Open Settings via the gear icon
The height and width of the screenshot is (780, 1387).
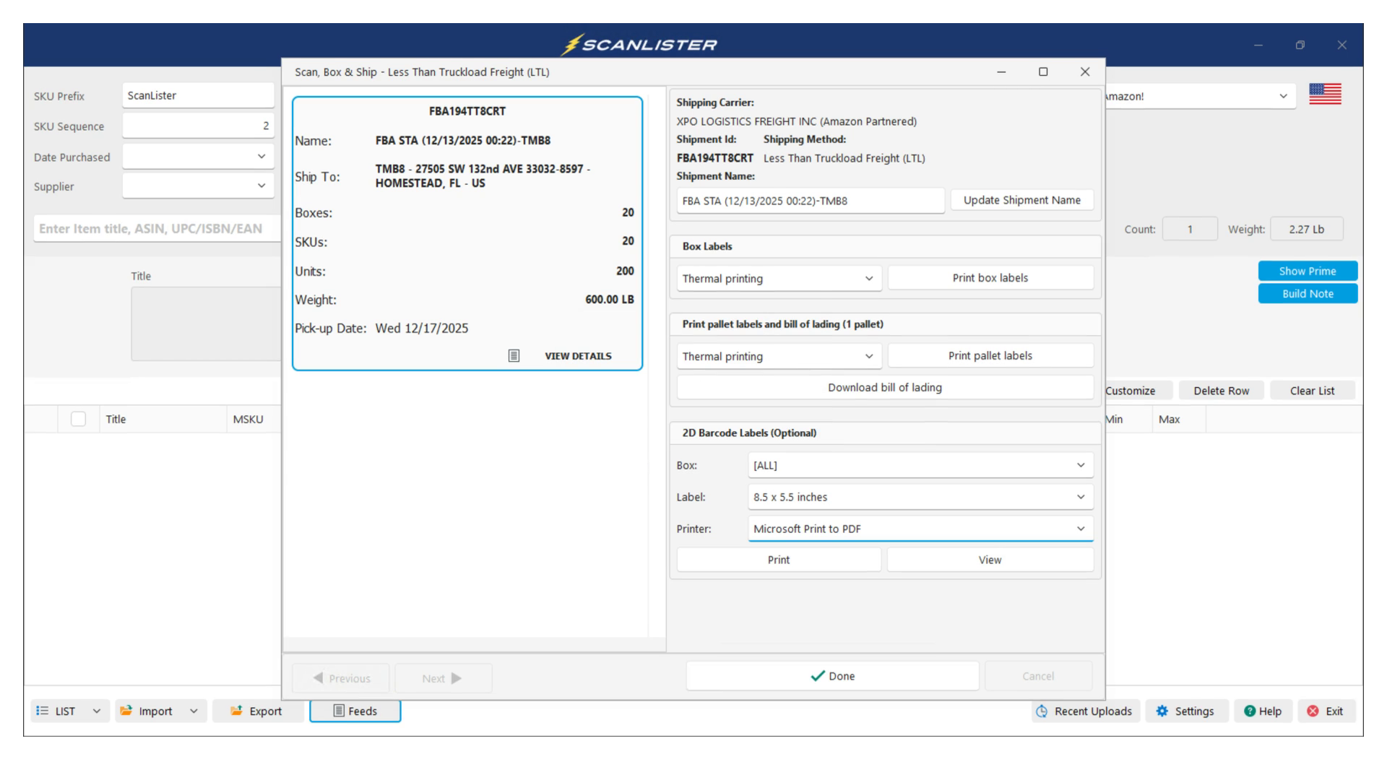[1162, 711]
